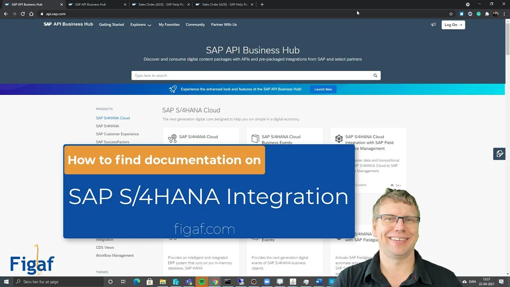This screenshot has width=510, height=287.
Task: Switch to third tab Sales Order (A2X)
Action: pos(161,4)
